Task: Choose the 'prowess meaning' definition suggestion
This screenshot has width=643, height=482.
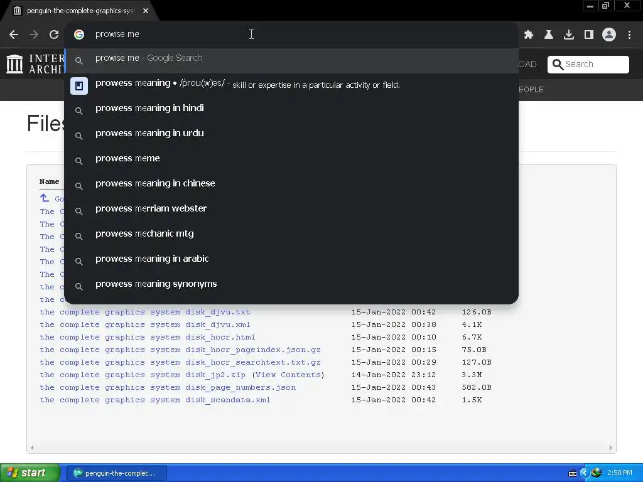Action: point(291,85)
